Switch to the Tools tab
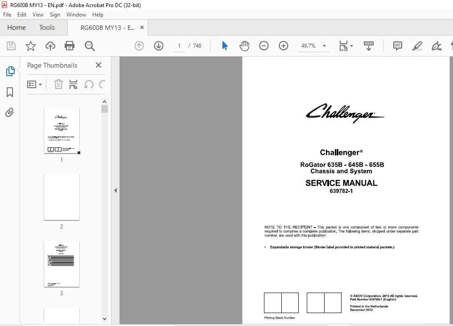The width and height of the screenshot is (453, 326). [x=47, y=28]
